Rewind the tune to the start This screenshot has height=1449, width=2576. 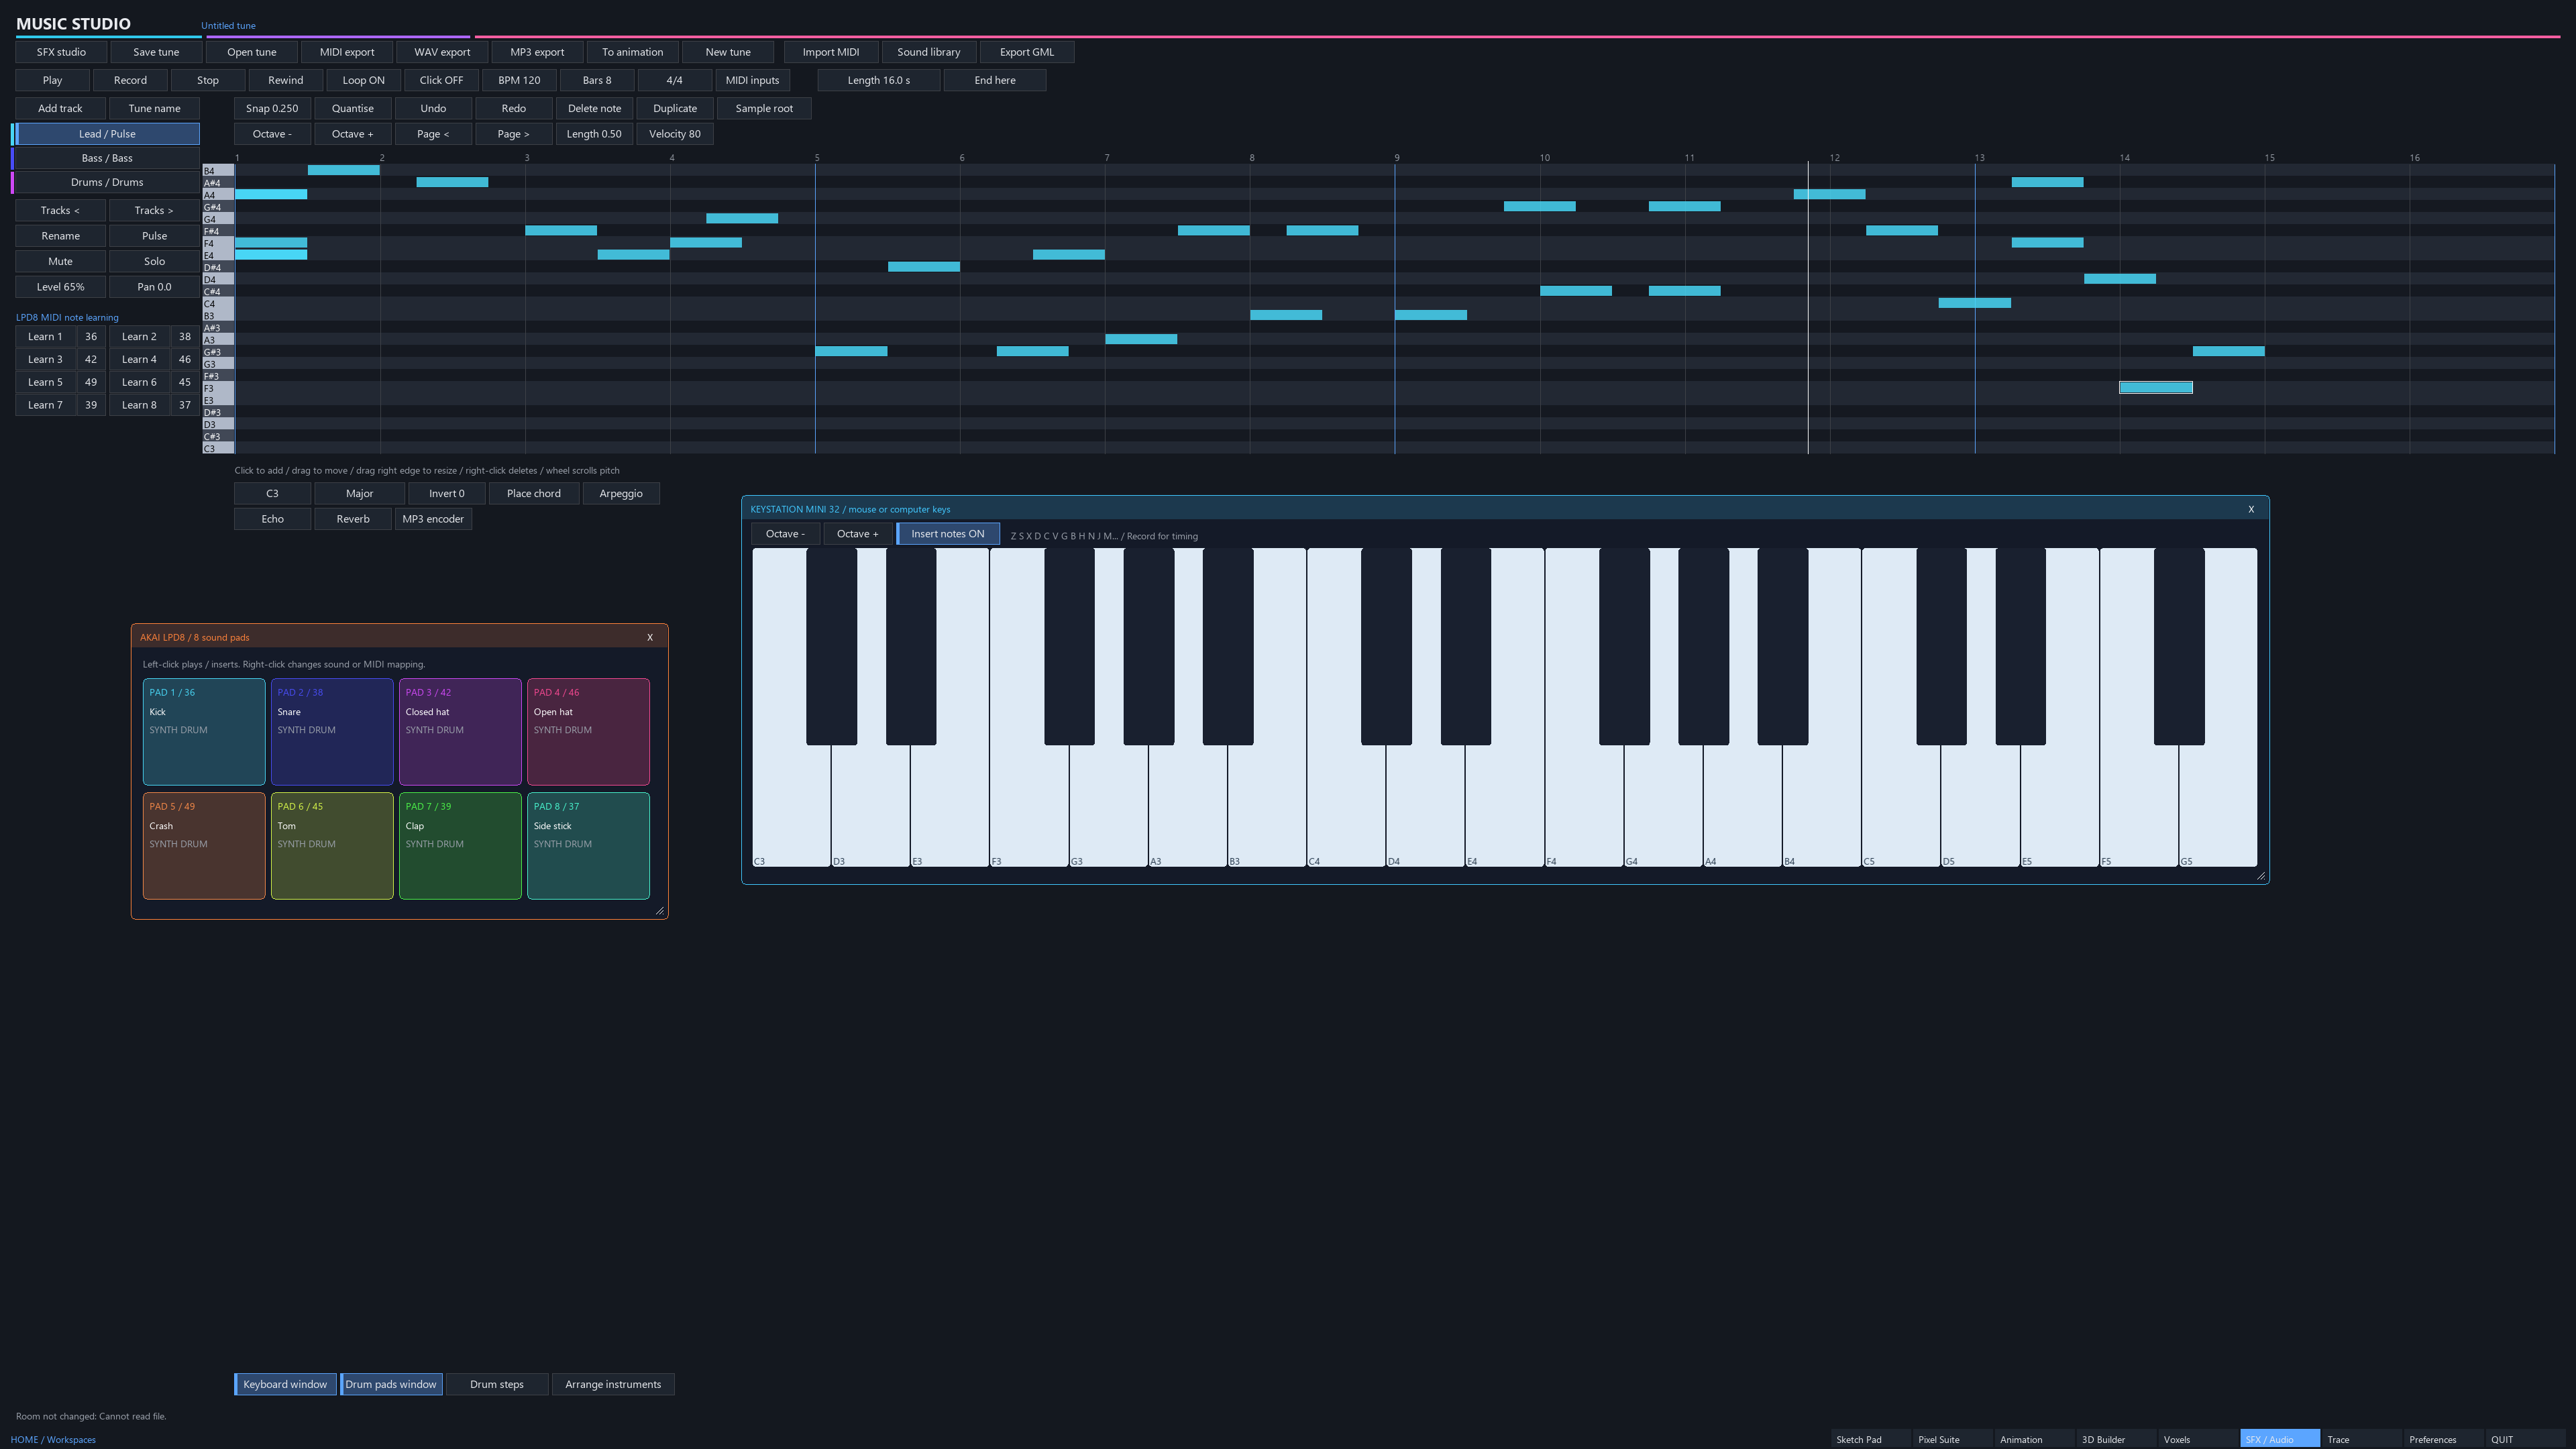[285, 80]
